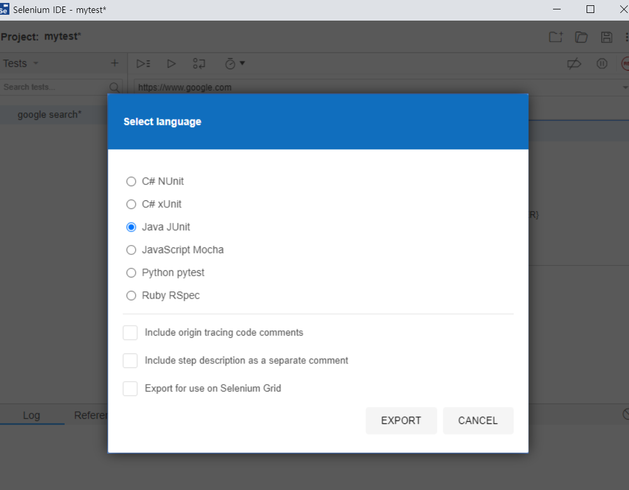This screenshot has height=490, width=629.
Task: Choose Ruby RSpec as export language
Action: tap(131, 296)
